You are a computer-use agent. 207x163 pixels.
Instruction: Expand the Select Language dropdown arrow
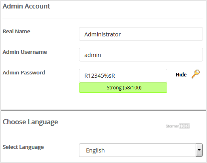199,150
